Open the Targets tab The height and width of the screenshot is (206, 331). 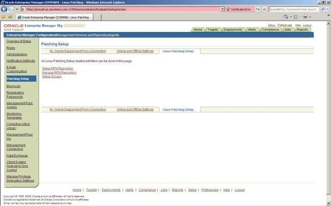coord(212,29)
